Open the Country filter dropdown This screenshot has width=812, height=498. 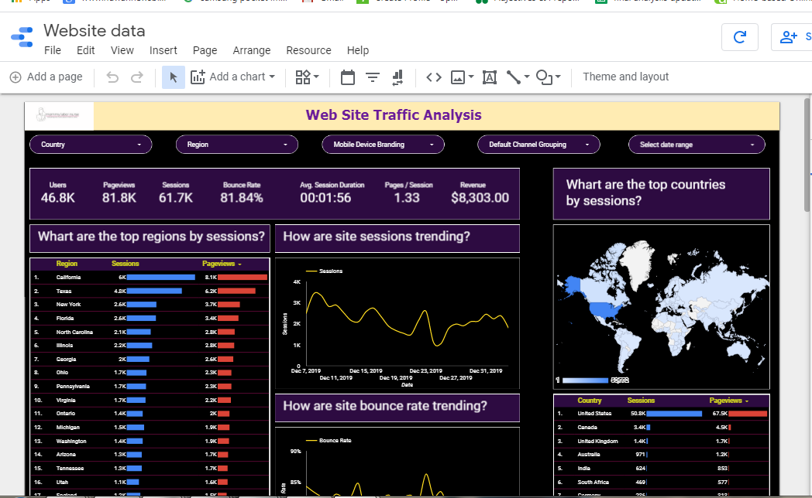(x=91, y=145)
